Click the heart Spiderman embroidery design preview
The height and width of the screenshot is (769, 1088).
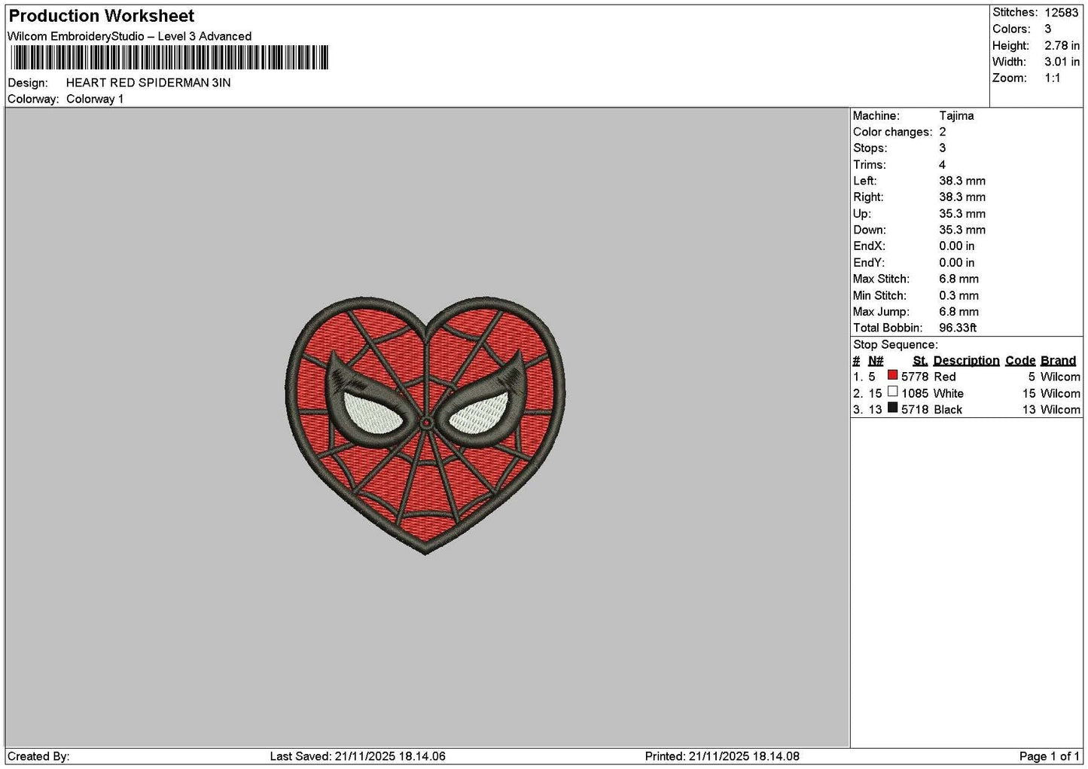pyautogui.click(x=425, y=426)
